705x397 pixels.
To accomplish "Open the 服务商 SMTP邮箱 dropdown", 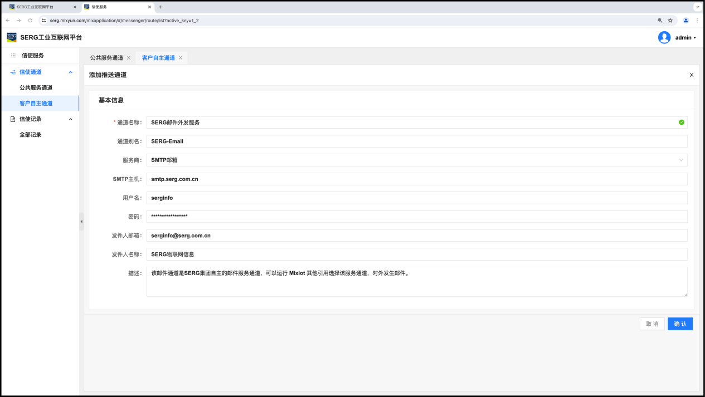I will (x=416, y=160).
